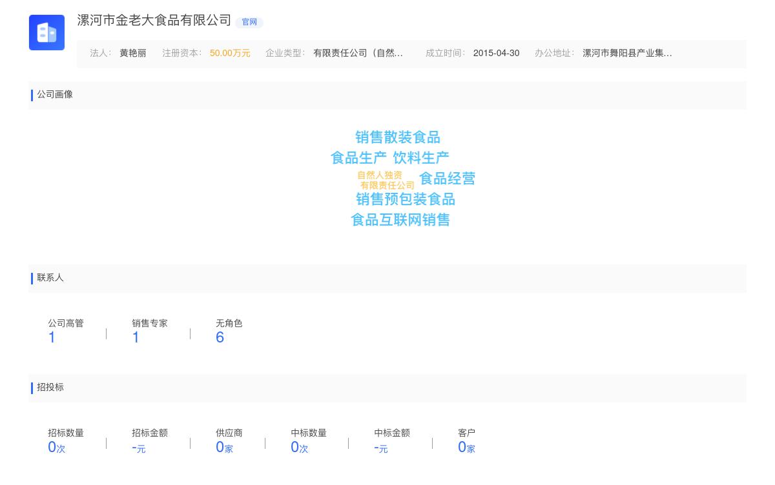Image resolution: width=775 pixels, height=485 pixels.
Task: Click the truncated office address text
Action: (626, 54)
